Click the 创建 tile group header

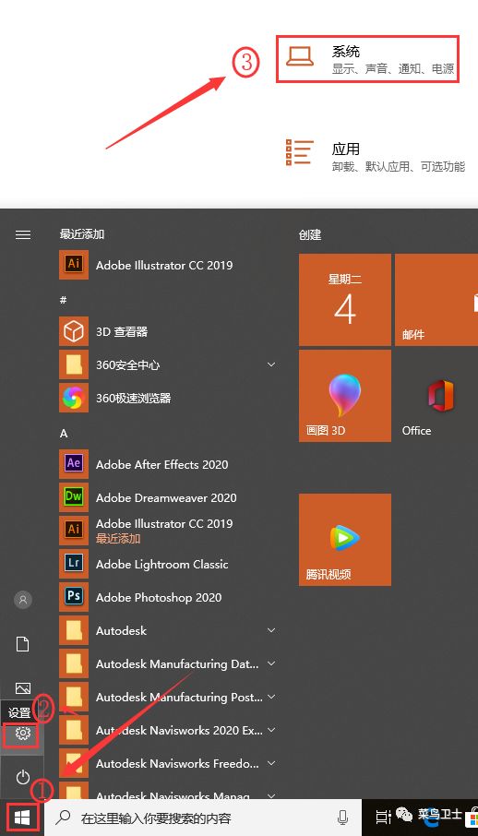pyautogui.click(x=310, y=234)
